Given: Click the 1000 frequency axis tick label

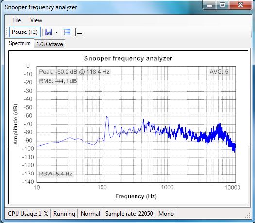Looking at the screenshot, I should 167,187.
